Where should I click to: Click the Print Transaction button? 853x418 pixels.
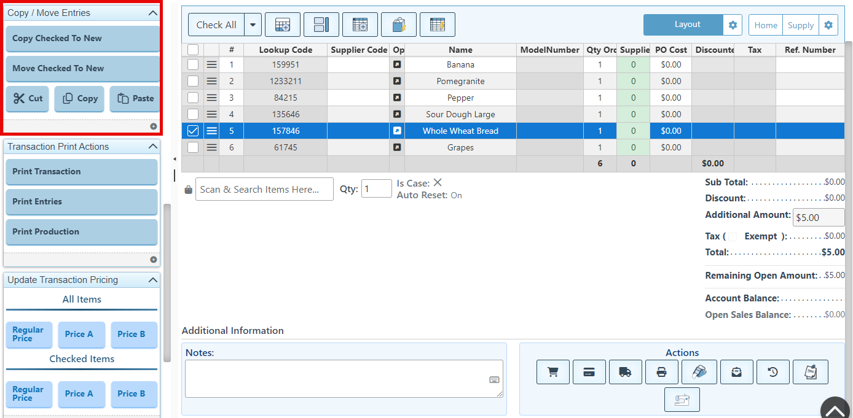pos(82,172)
